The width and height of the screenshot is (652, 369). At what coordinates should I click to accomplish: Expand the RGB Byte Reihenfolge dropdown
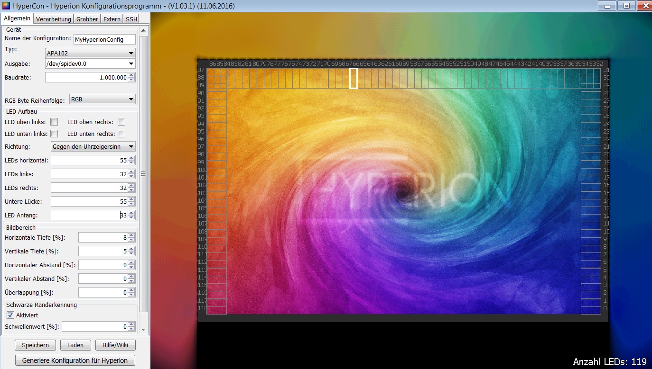point(102,99)
